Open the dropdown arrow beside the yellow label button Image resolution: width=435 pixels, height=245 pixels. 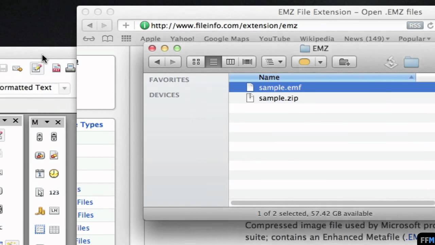click(x=320, y=62)
